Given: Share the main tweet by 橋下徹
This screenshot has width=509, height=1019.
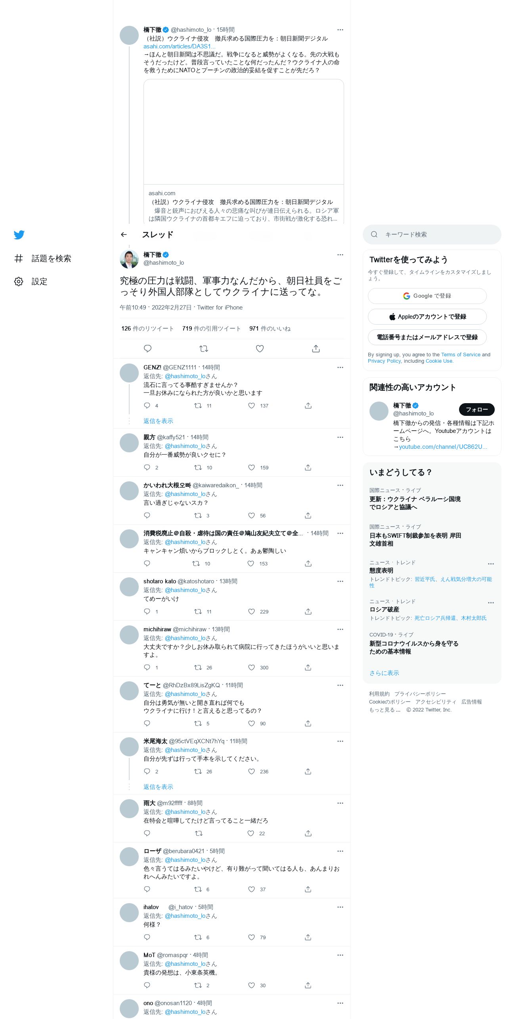Looking at the screenshot, I should (x=316, y=348).
